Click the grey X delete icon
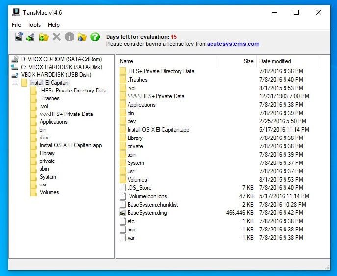This screenshot has height=276, width=337. tap(57, 37)
